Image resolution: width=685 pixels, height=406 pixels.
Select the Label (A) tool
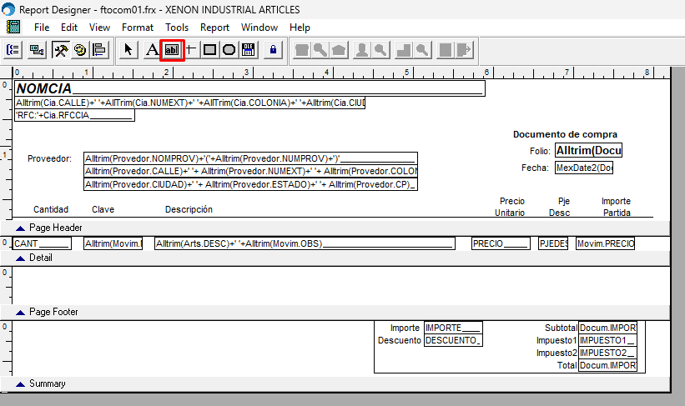tap(152, 50)
